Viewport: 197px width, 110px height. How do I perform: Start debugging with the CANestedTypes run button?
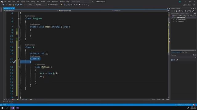[53, 5]
